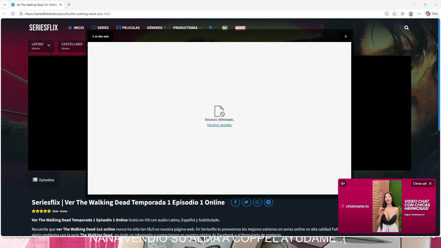
Task: Share on Twitter icon
Action: coord(246,202)
